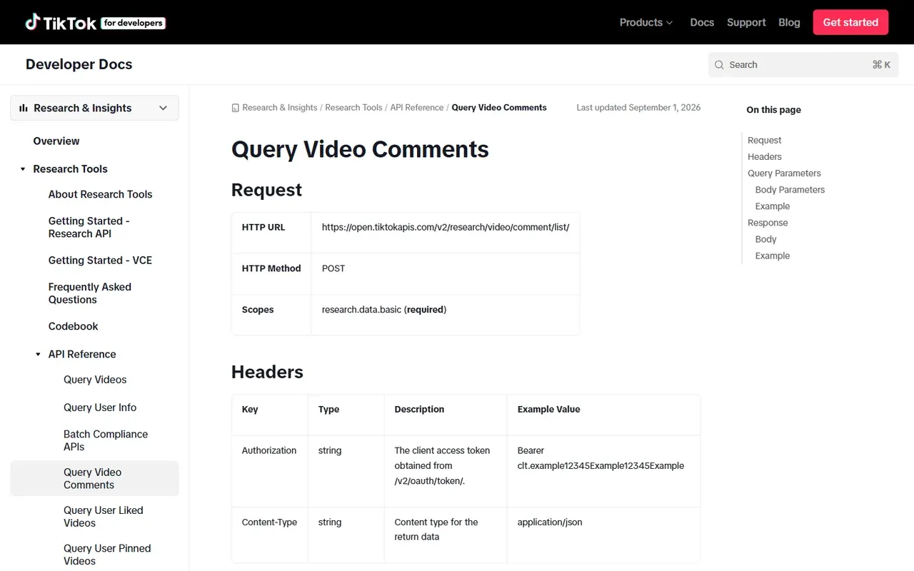Click the Request section heading
The width and height of the screenshot is (914, 571).
click(266, 190)
